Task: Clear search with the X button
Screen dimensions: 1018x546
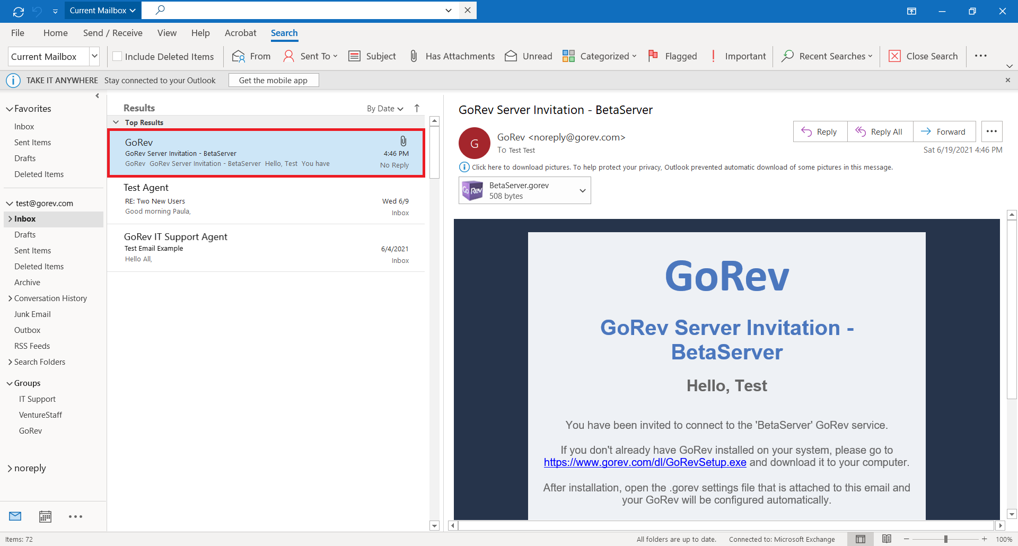Action: click(467, 10)
